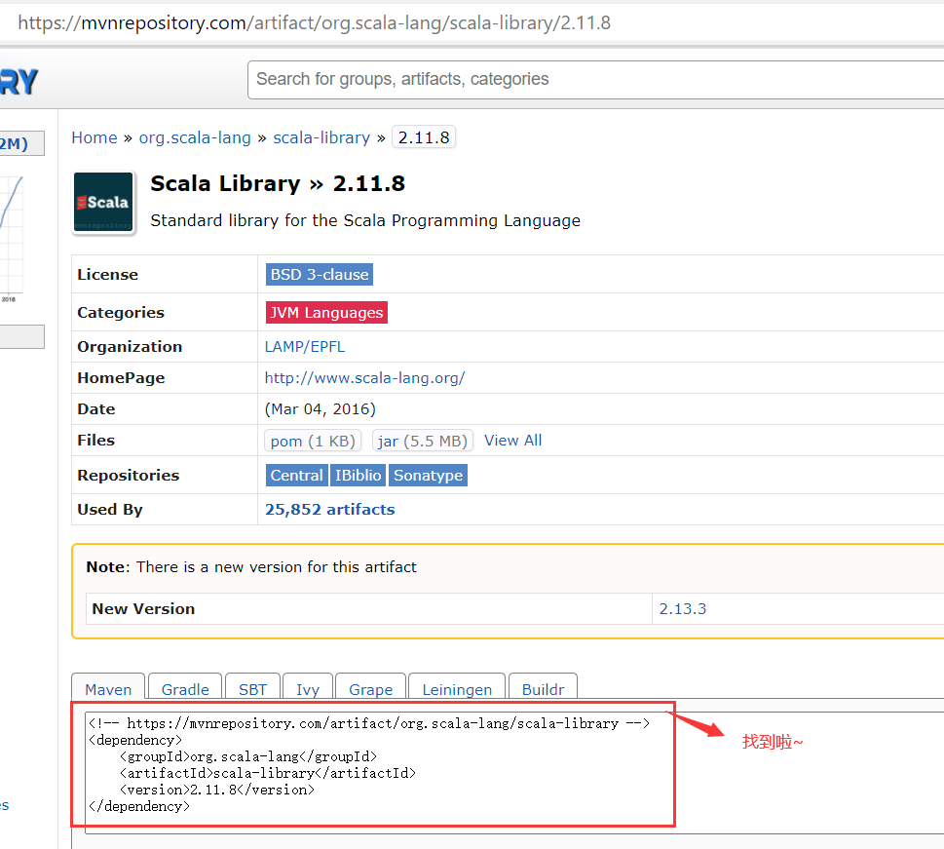Focus the search field for groups, artifacts

595,80
